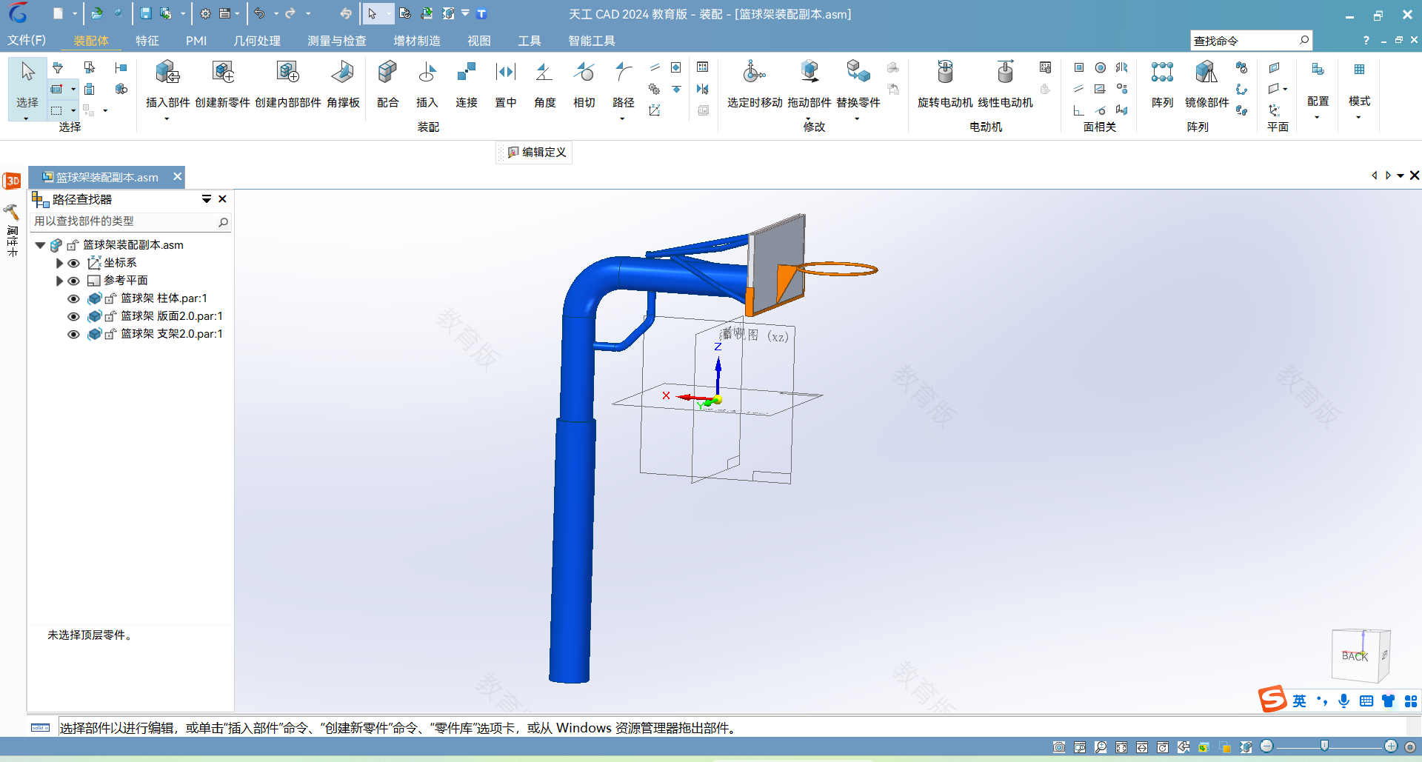The width and height of the screenshot is (1422, 762).
Task: Click the microphone icon in IME toolbar
Action: pyautogui.click(x=1343, y=701)
